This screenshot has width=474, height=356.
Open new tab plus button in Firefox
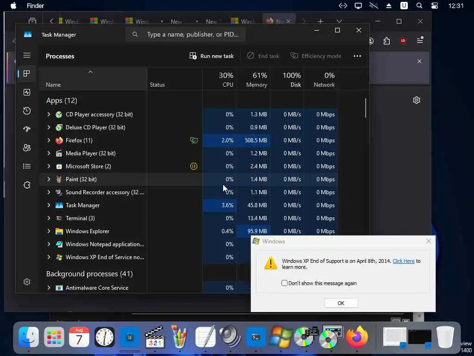[x=320, y=21]
